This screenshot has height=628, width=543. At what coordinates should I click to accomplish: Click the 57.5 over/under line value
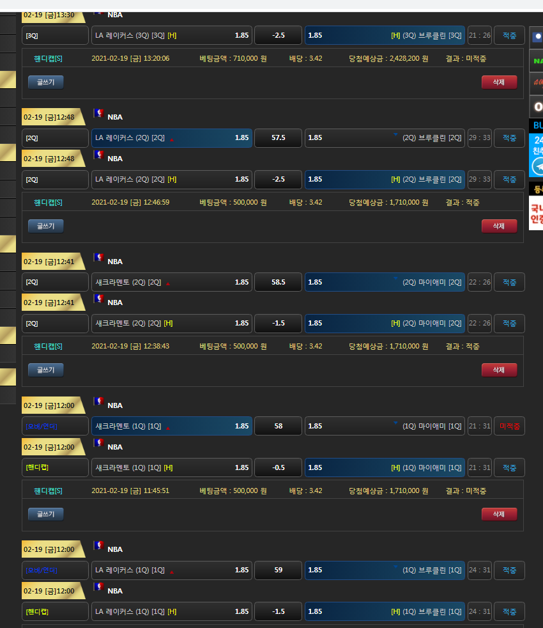click(x=278, y=137)
